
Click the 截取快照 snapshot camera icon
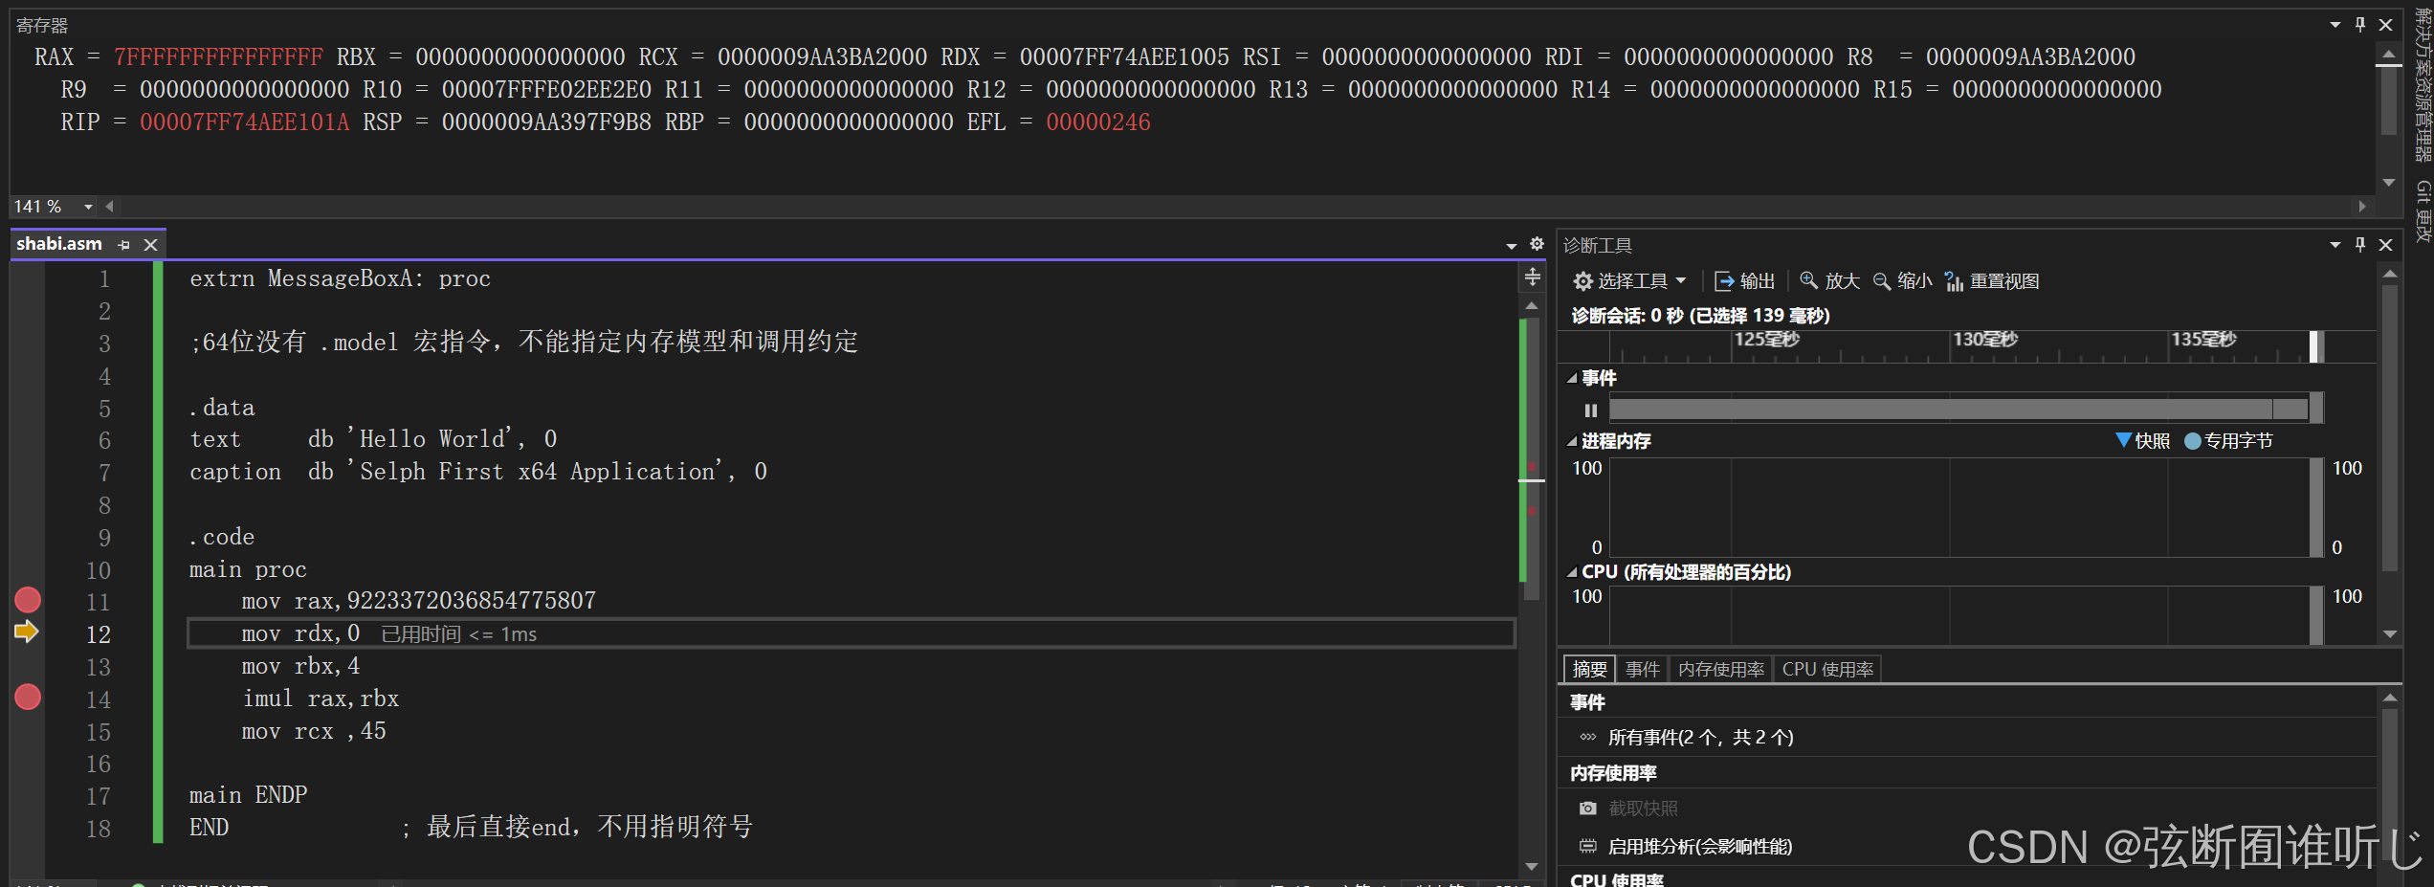point(1588,808)
